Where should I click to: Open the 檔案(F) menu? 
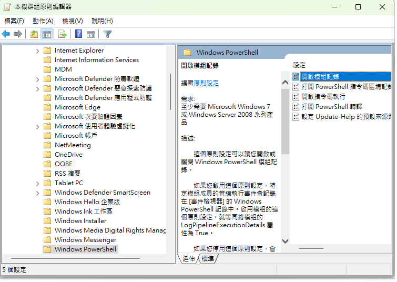click(x=14, y=21)
